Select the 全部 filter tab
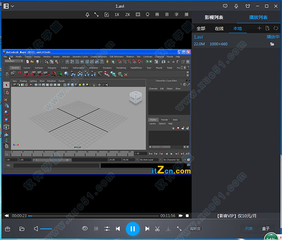The image size is (282, 240). (201, 28)
